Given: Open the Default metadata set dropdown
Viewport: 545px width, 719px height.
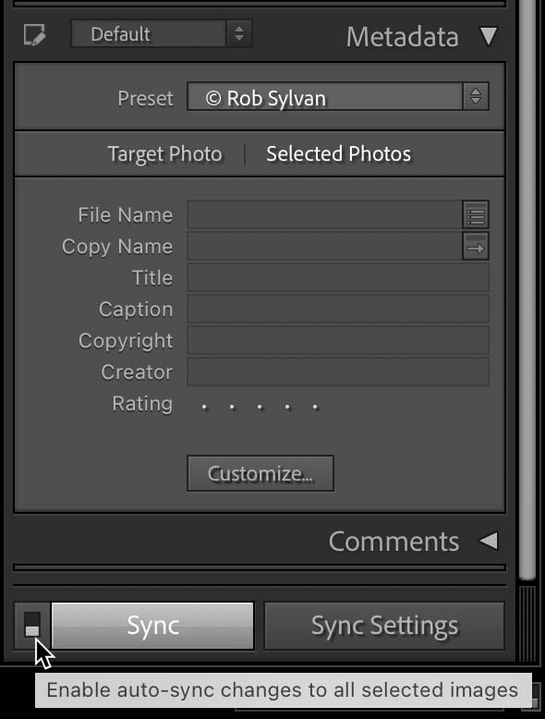Looking at the screenshot, I should (x=162, y=33).
